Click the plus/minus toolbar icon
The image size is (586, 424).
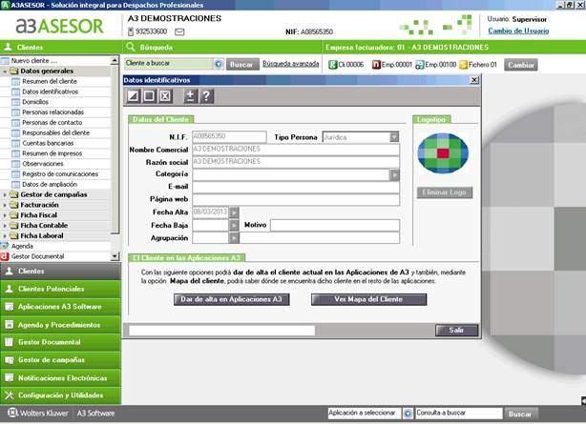190,96
